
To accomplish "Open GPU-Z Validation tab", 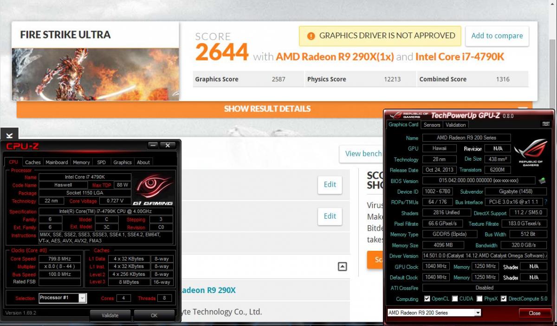I will tap(456, 125).
